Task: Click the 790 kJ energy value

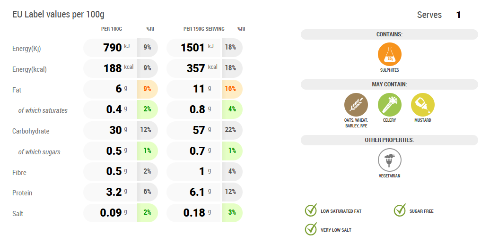Action: (x=113, y=48)
